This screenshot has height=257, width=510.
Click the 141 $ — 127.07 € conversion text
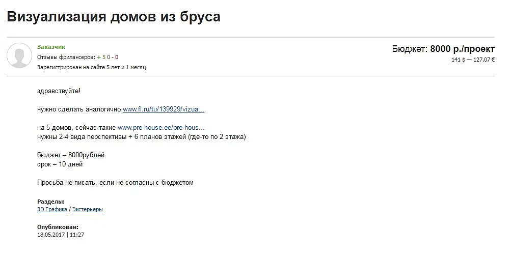[473, 60]
